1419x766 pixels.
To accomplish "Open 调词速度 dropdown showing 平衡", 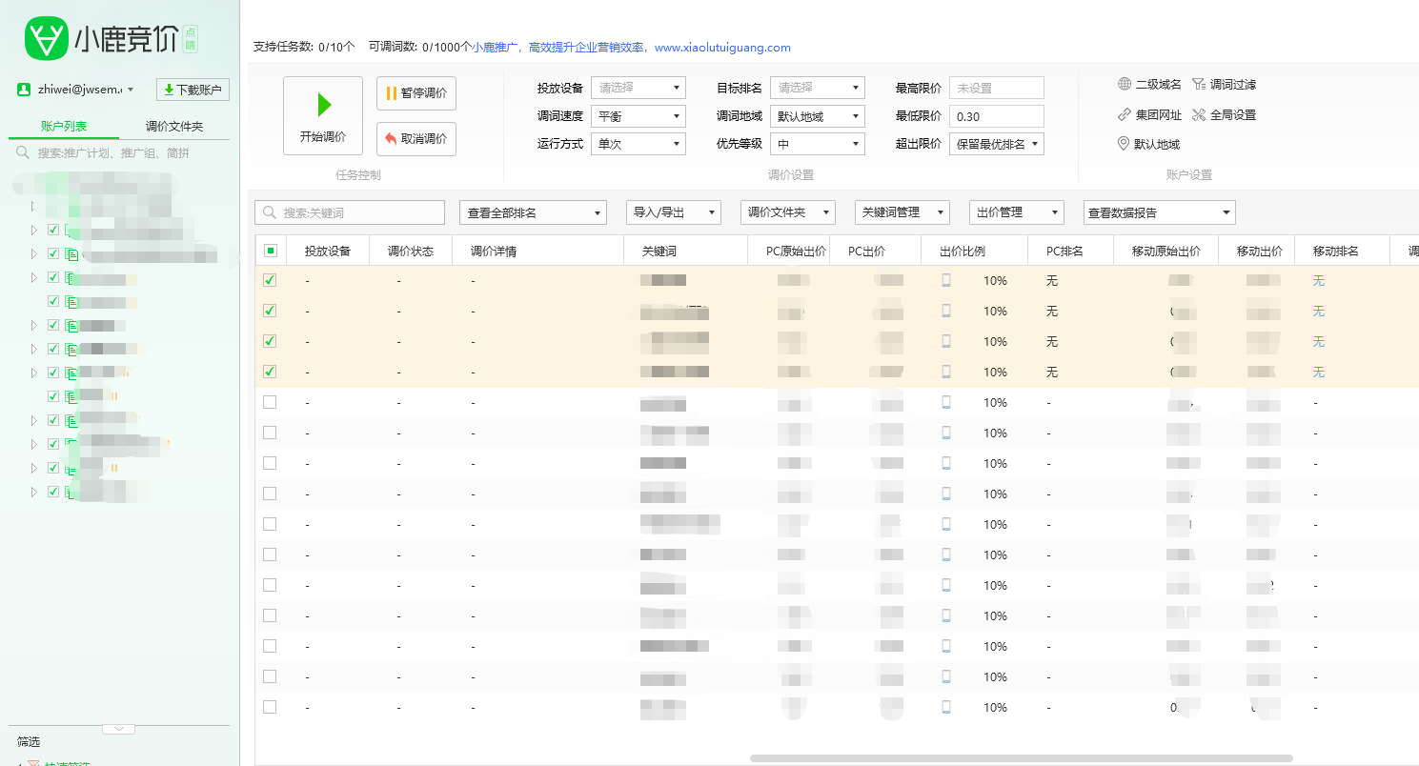I will [x=639, y=116].
